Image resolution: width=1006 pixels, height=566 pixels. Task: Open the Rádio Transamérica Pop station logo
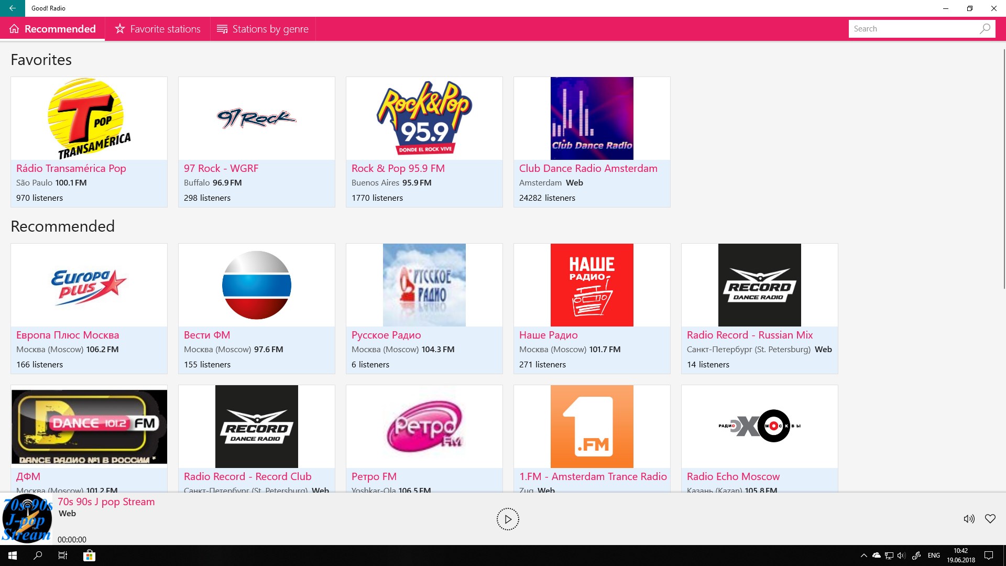click(x=89, y=118)
